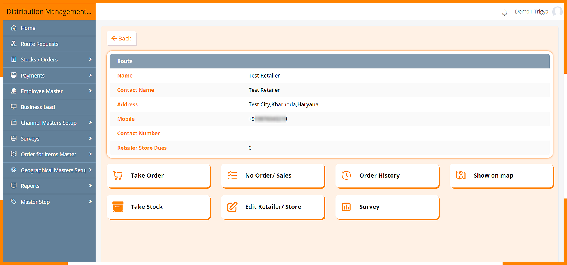Click the Edit Retailer/Store pencil icon
Image resolution: width=567 pixels, height=265 pixels.
pos(232,207)
